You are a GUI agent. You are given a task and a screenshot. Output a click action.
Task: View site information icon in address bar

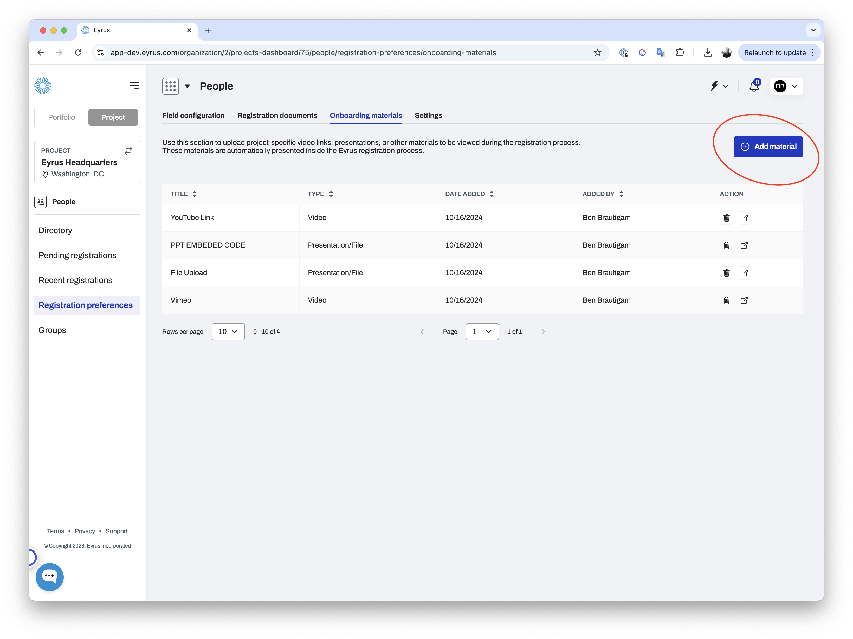[100, 52]
